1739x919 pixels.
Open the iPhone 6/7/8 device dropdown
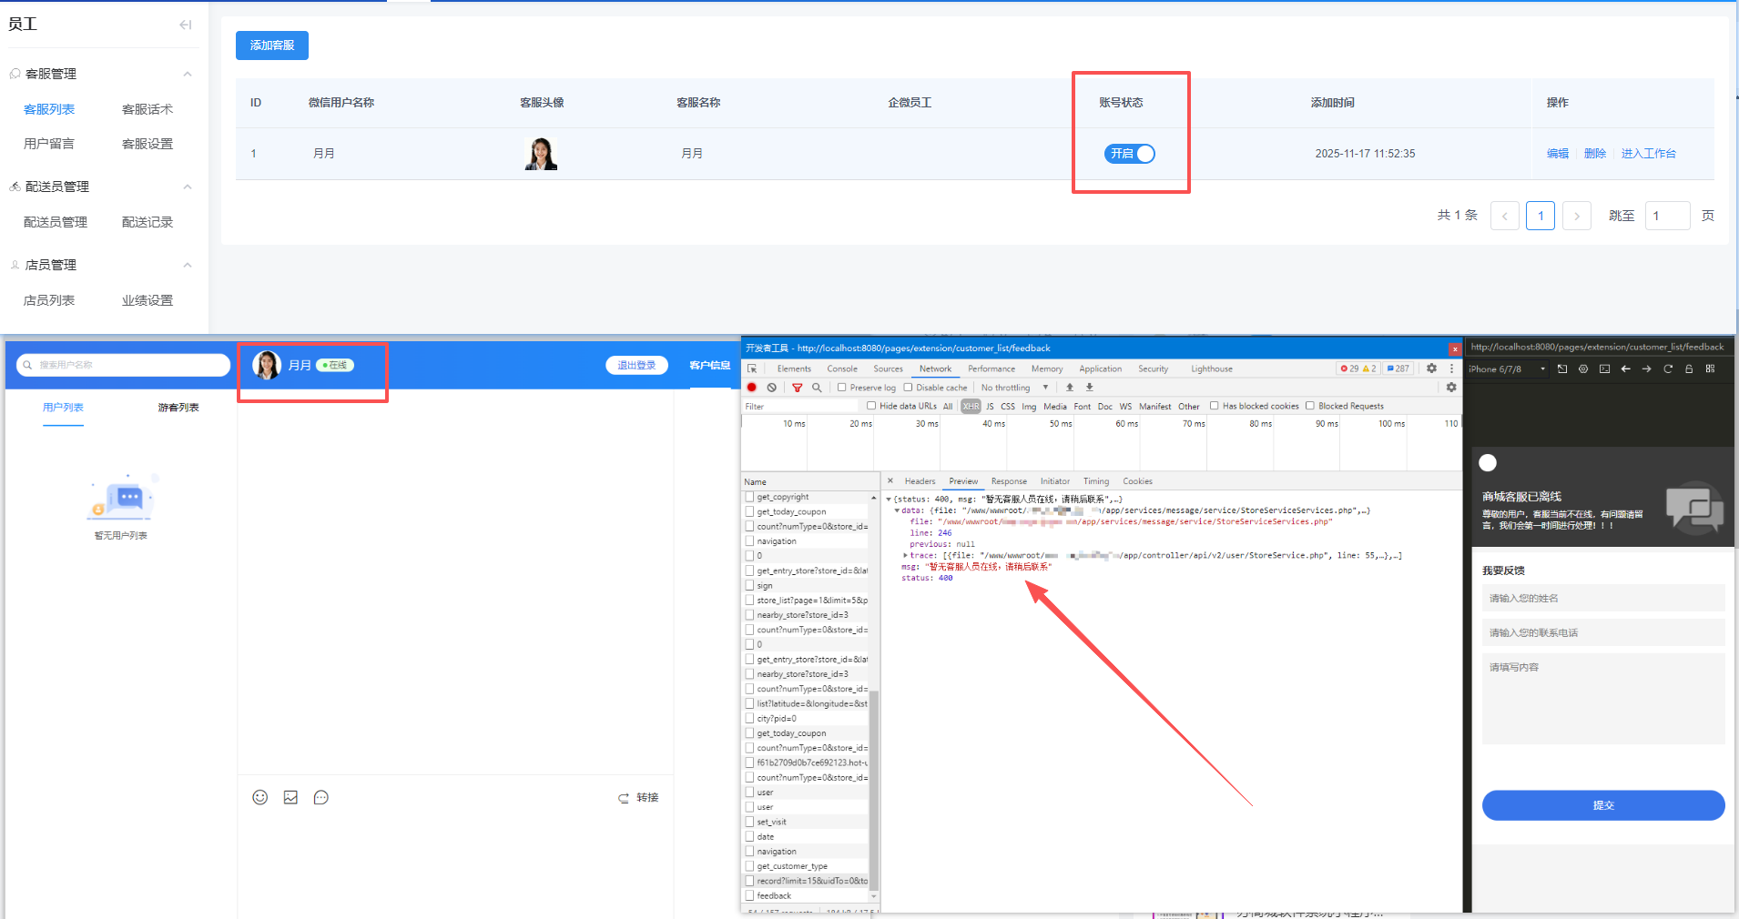click(1506, 369)
